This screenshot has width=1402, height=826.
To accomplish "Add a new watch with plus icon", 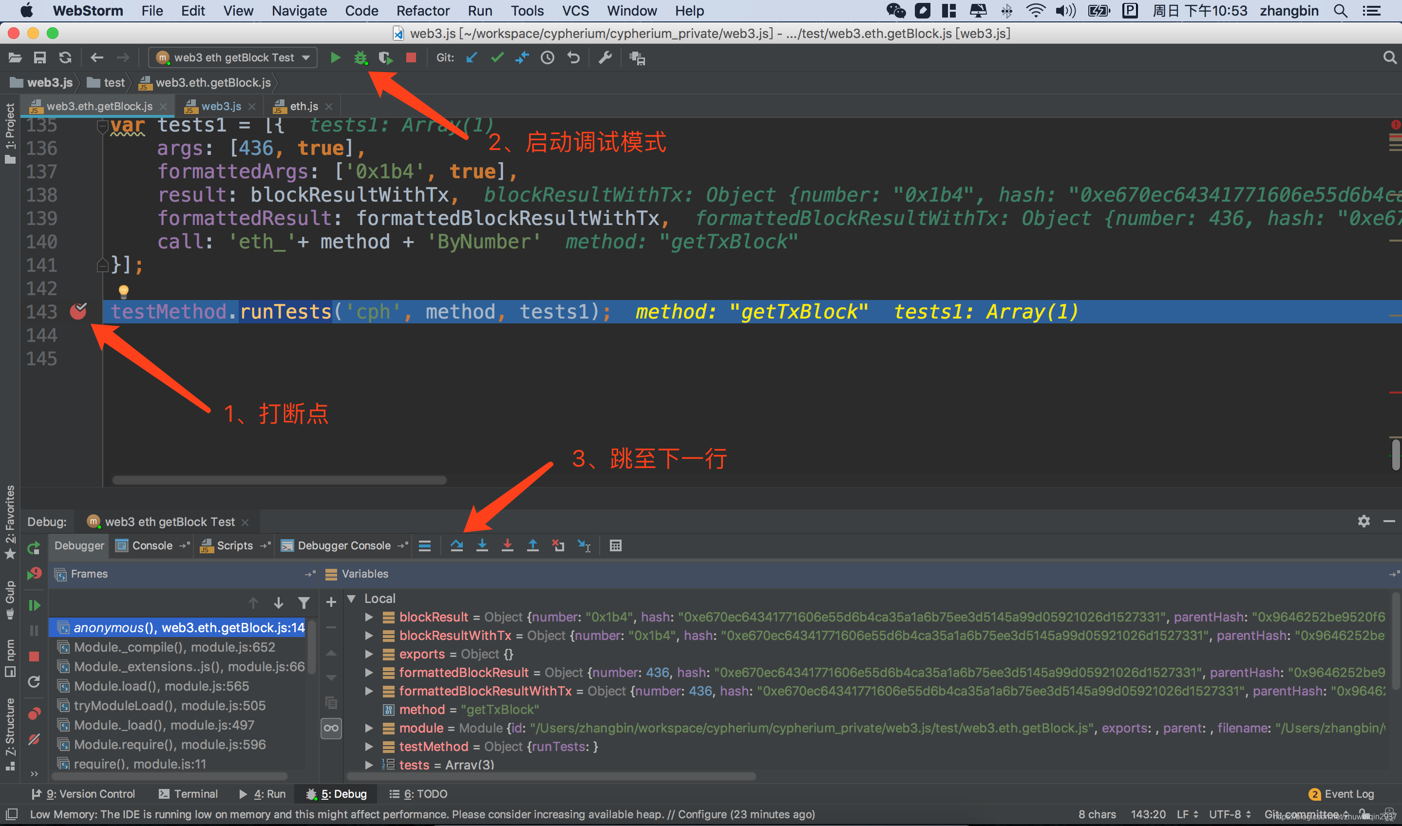I will coord(331,601).
